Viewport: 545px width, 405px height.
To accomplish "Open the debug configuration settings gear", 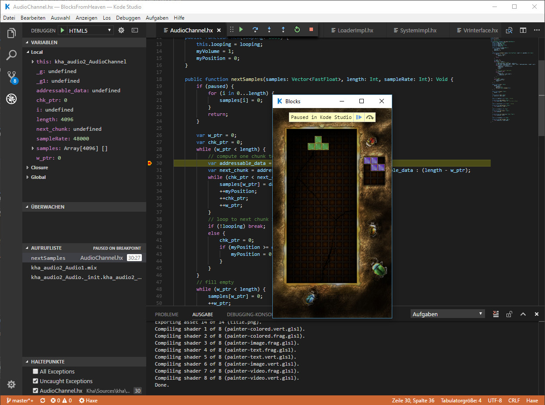I will click(121, 30).
